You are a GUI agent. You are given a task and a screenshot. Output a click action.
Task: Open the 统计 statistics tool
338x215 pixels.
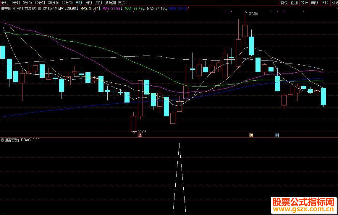point(304,3)
